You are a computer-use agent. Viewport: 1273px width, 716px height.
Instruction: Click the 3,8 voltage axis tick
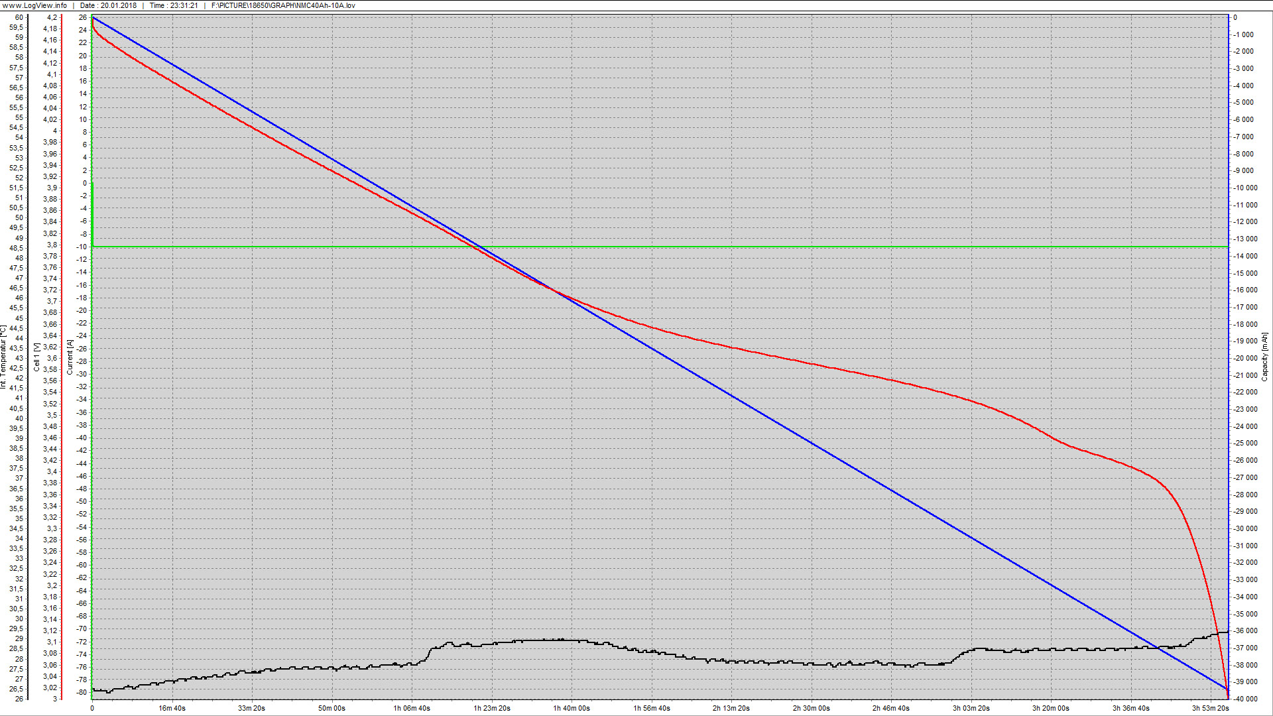pos(52,245)
